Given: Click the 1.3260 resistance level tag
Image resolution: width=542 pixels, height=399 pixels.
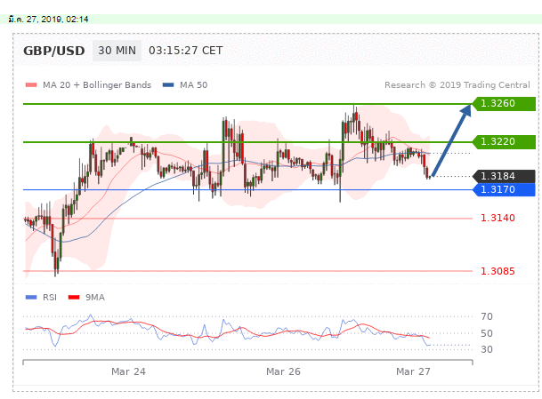Looking at the screenshot, I should pos(504,104).
